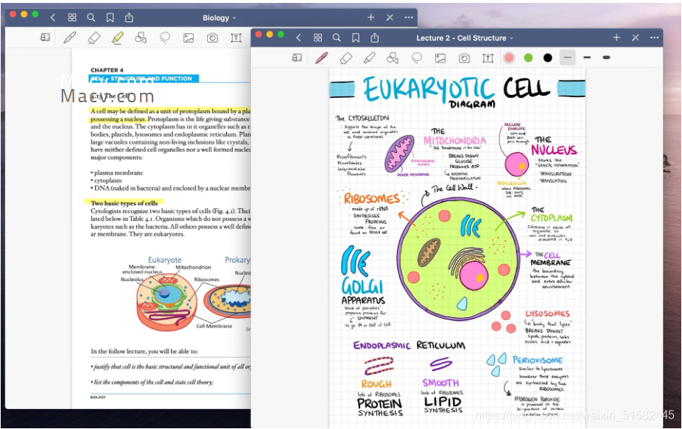Choose the green pen color swatch
The width and height of the screenshot is (682, 429).
coord(529,58)
